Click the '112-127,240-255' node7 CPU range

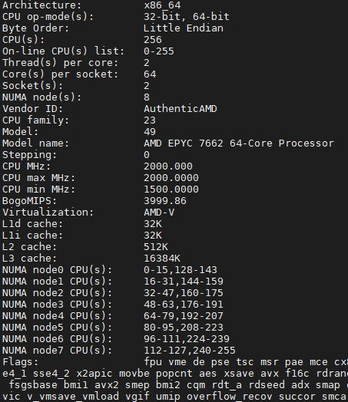[190, 351]
